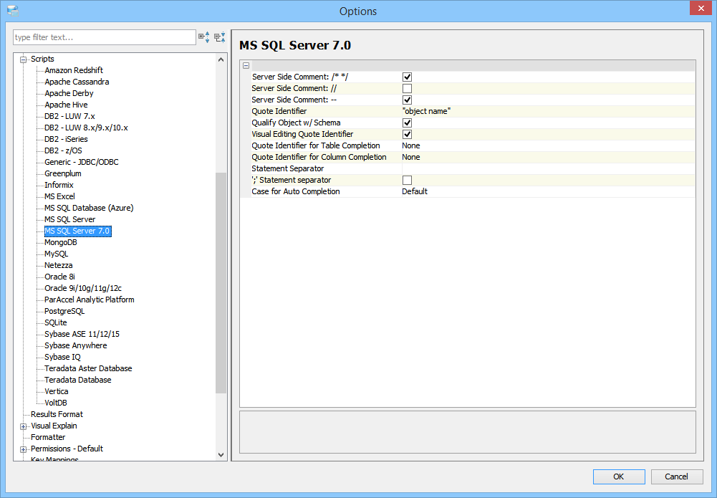Disable Server Side Comment /* */ checkbox
717x498 pixels.
coord(407,77)
